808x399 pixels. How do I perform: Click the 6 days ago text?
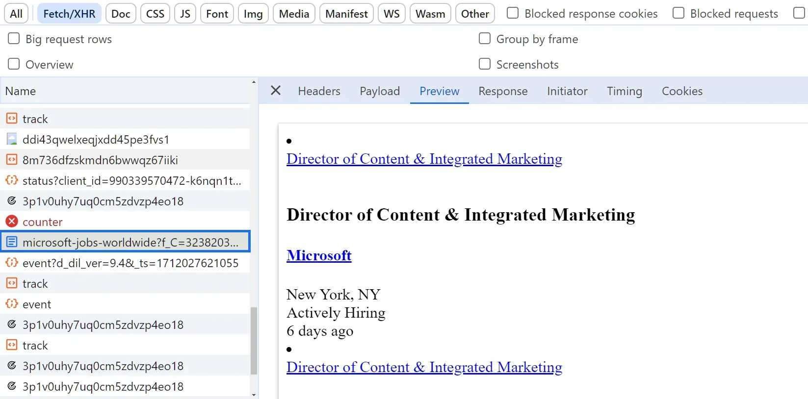click(x=320, y=331)
